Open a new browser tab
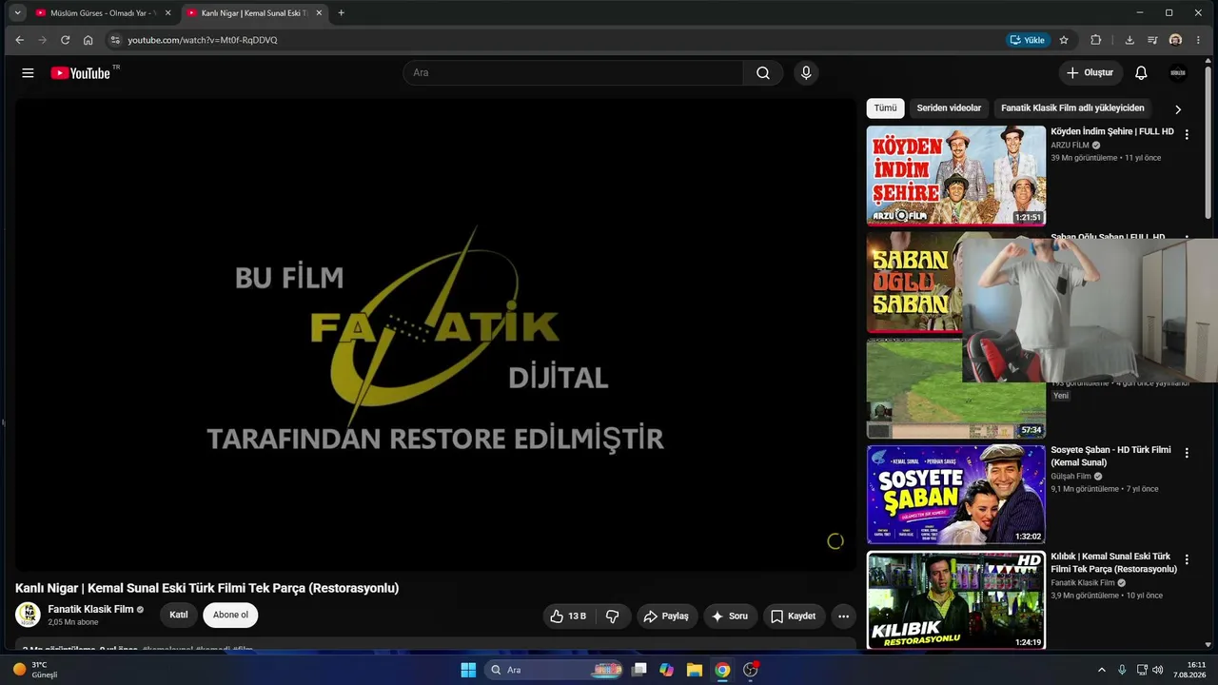Image resolution: width=1218 pixels, height=685 pixels. point(341,13)
